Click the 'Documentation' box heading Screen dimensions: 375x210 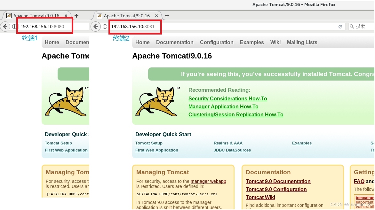pos(268,172)
